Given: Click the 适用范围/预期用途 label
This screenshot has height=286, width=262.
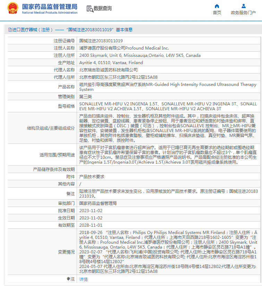Looking at the screenshot, I should point(57,155).
